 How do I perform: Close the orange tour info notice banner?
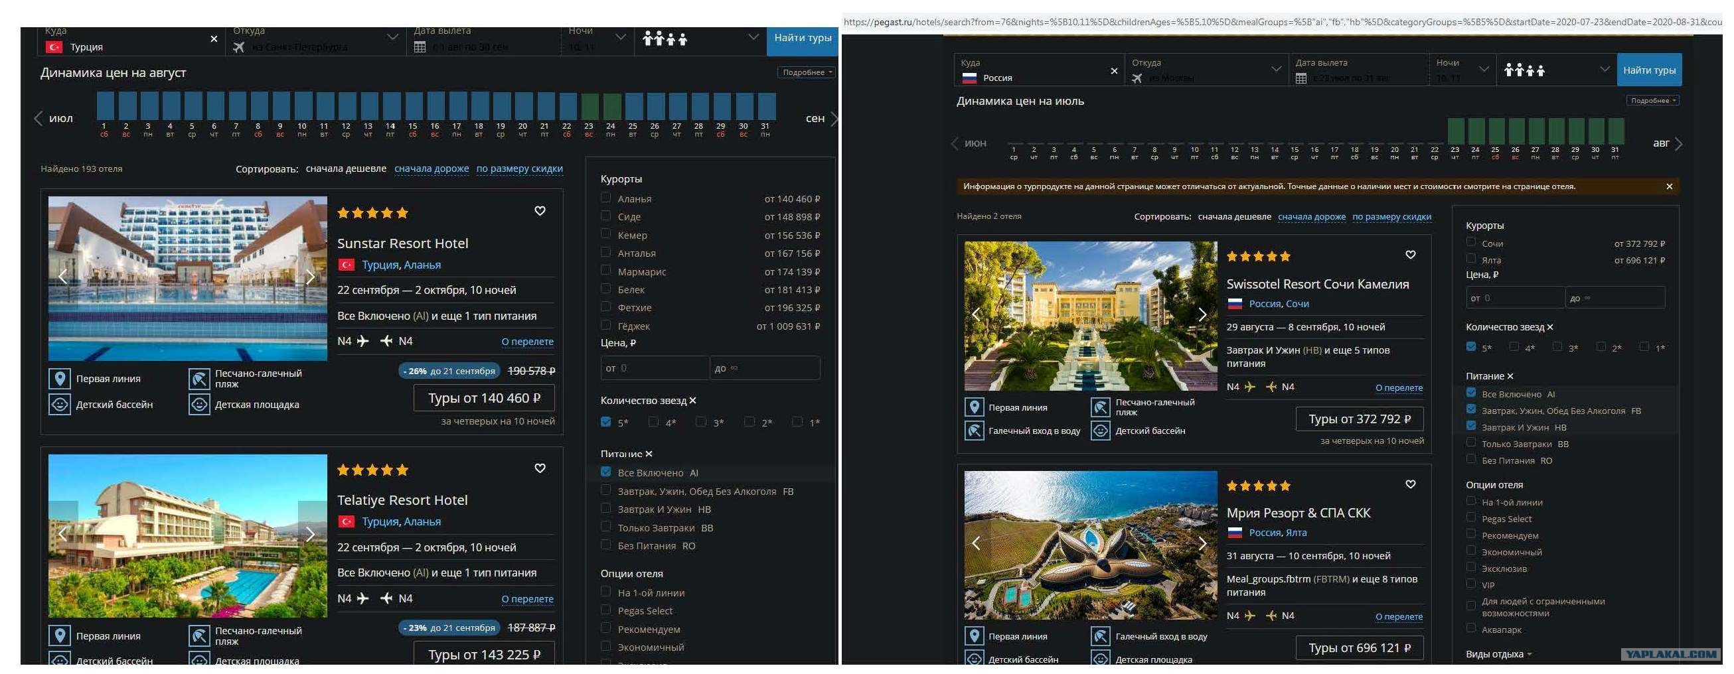point(1670,186)
